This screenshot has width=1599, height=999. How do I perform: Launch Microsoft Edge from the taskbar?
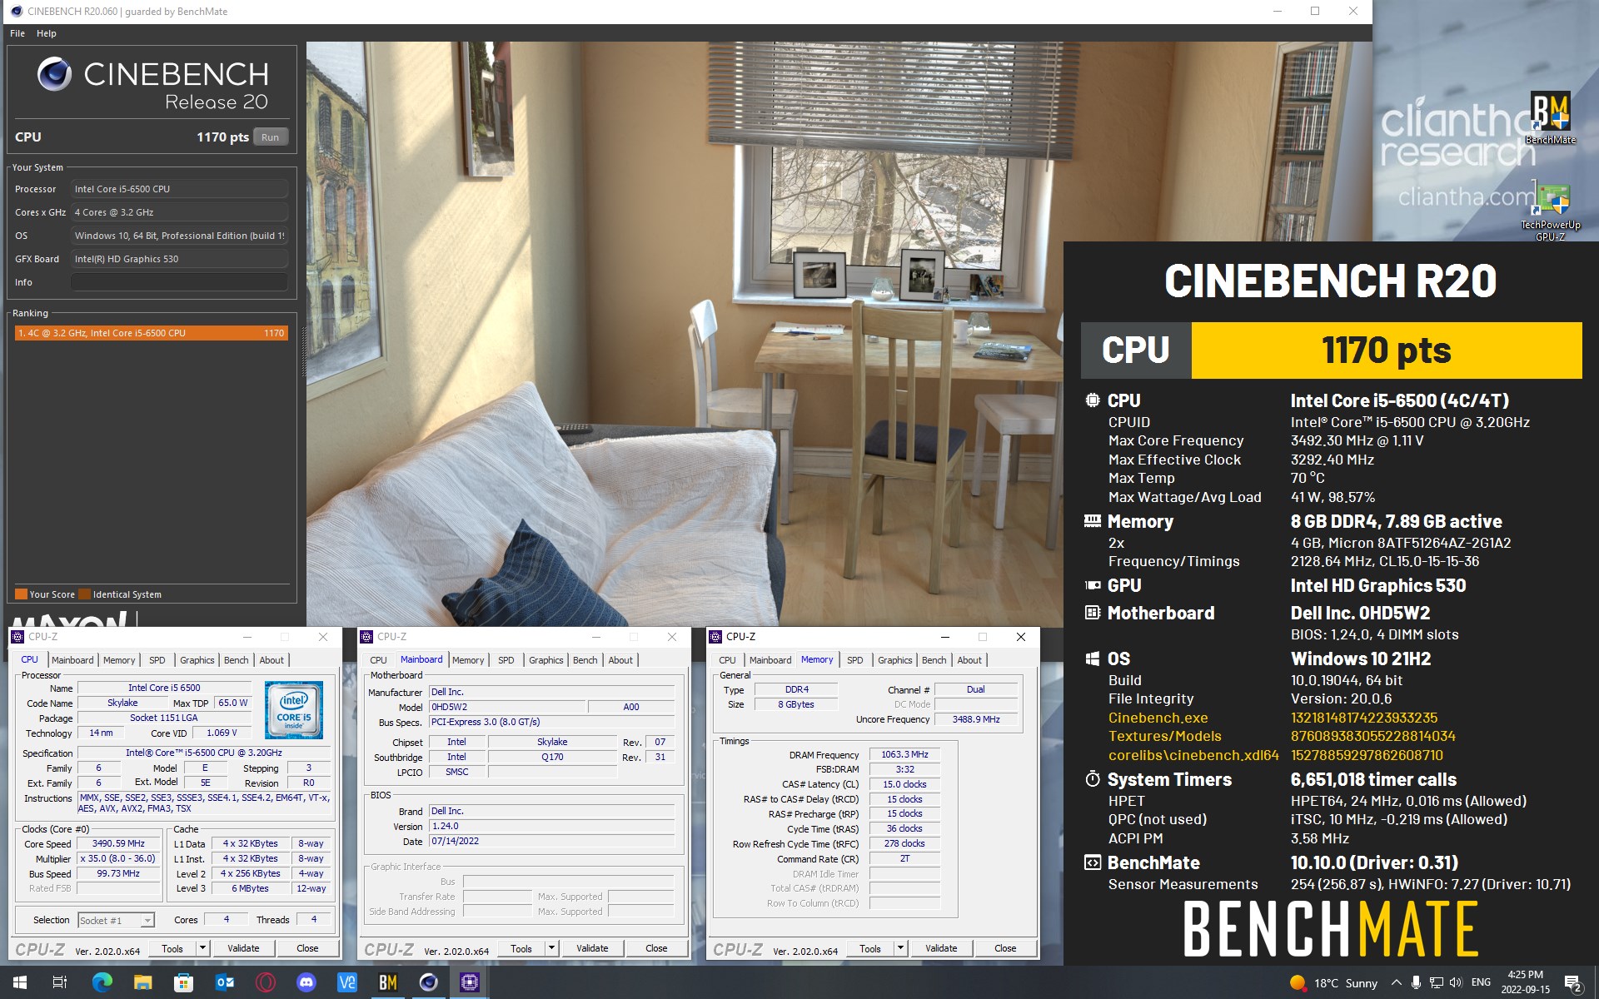(x=102, y=982)
